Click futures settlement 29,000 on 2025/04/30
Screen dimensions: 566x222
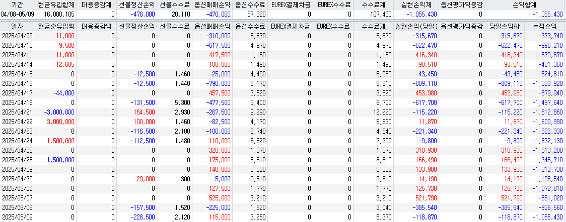click(146, 179)
